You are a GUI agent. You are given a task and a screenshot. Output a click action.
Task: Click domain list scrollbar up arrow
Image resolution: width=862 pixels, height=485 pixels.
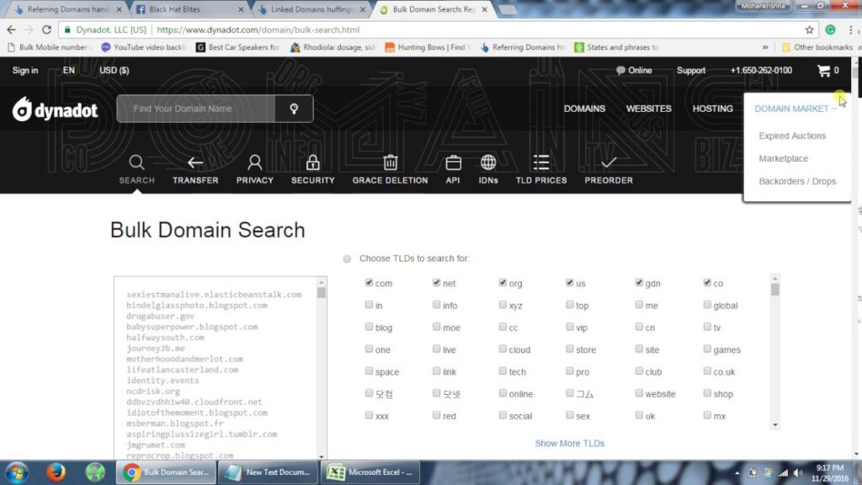[x=321, y=282]
